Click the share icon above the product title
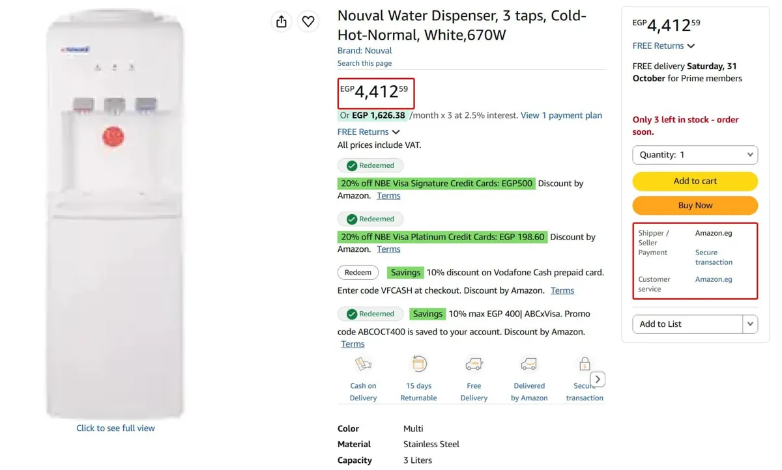This screenshot has width=782, height=470. (282, 21)
